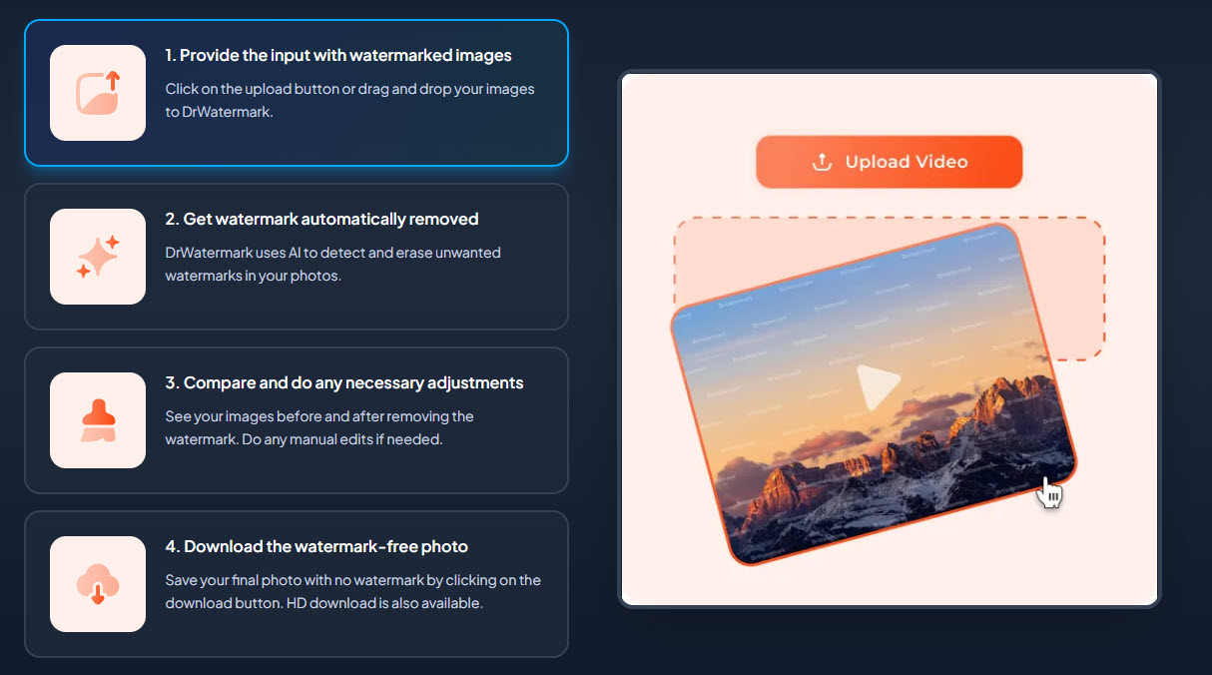Click the AI sparkle stars icon

click(98, 257)
